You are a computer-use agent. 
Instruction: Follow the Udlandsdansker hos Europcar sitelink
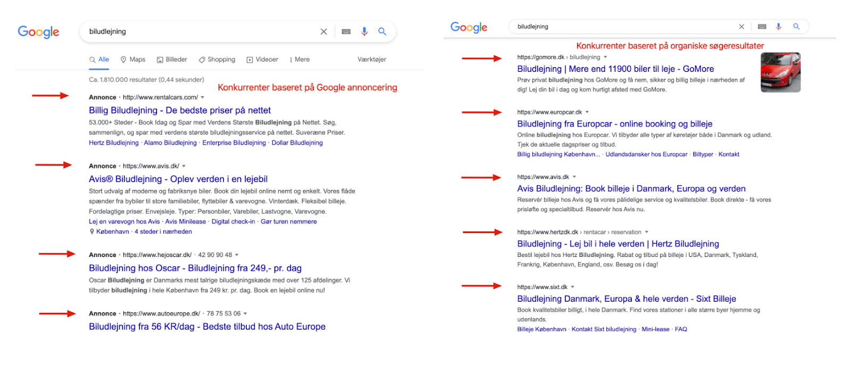[646, 155]
